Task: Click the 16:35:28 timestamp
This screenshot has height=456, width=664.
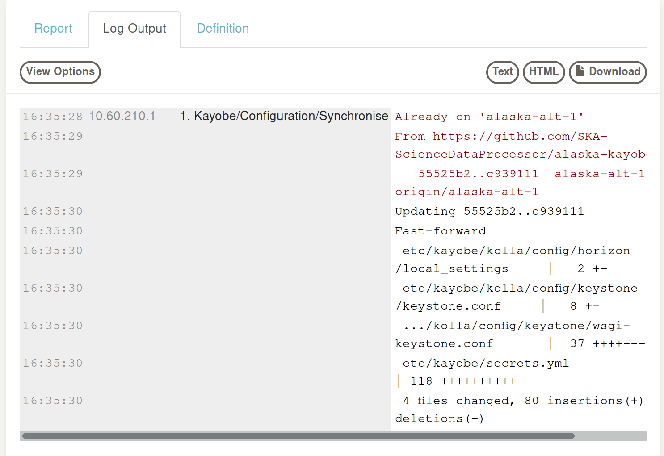Action: [53, 117]
